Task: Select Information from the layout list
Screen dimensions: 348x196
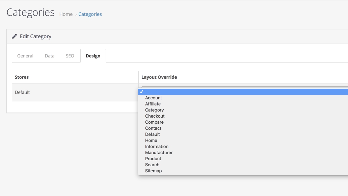Action: [157, 147]
